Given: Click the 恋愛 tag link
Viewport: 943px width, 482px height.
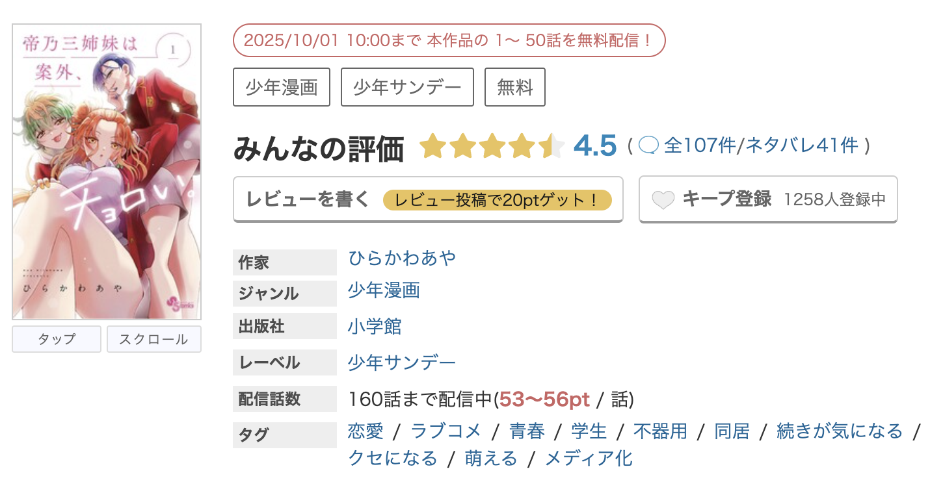Looking at the screenshot, I should (x=365, y=431).
